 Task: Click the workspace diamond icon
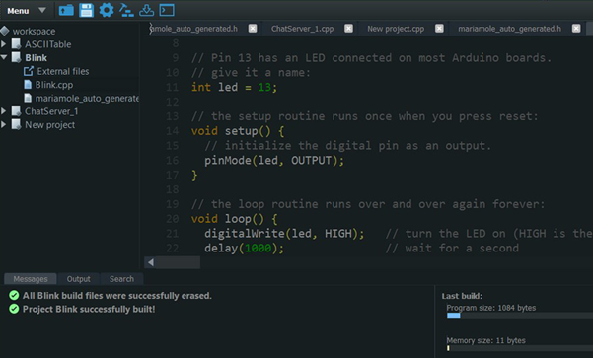tap(5, 31)
